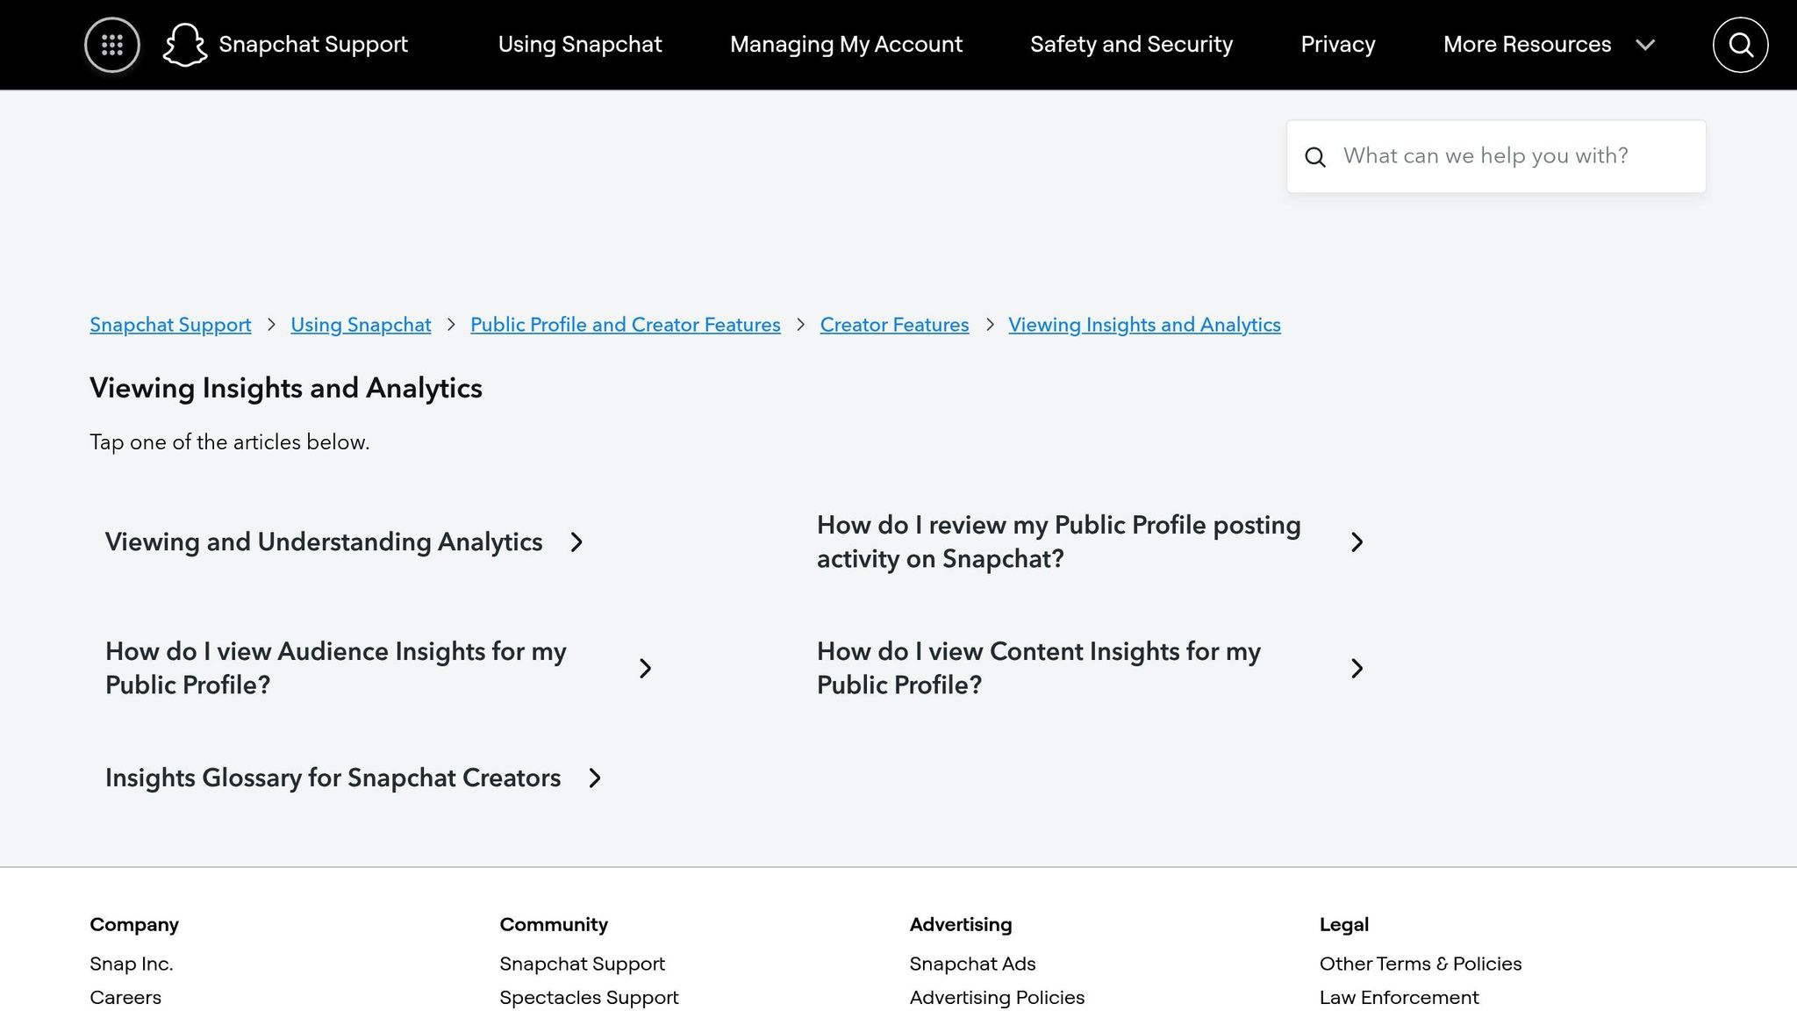Click the round search icon in header

pyautogui.click(x=1740, y=45)
